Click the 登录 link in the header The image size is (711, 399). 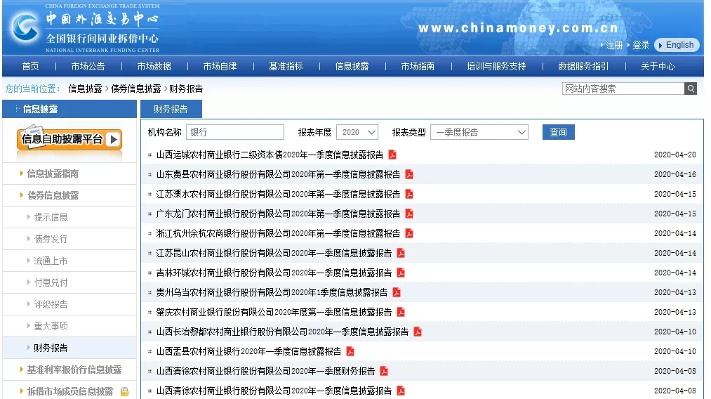(x=641, y=45)
